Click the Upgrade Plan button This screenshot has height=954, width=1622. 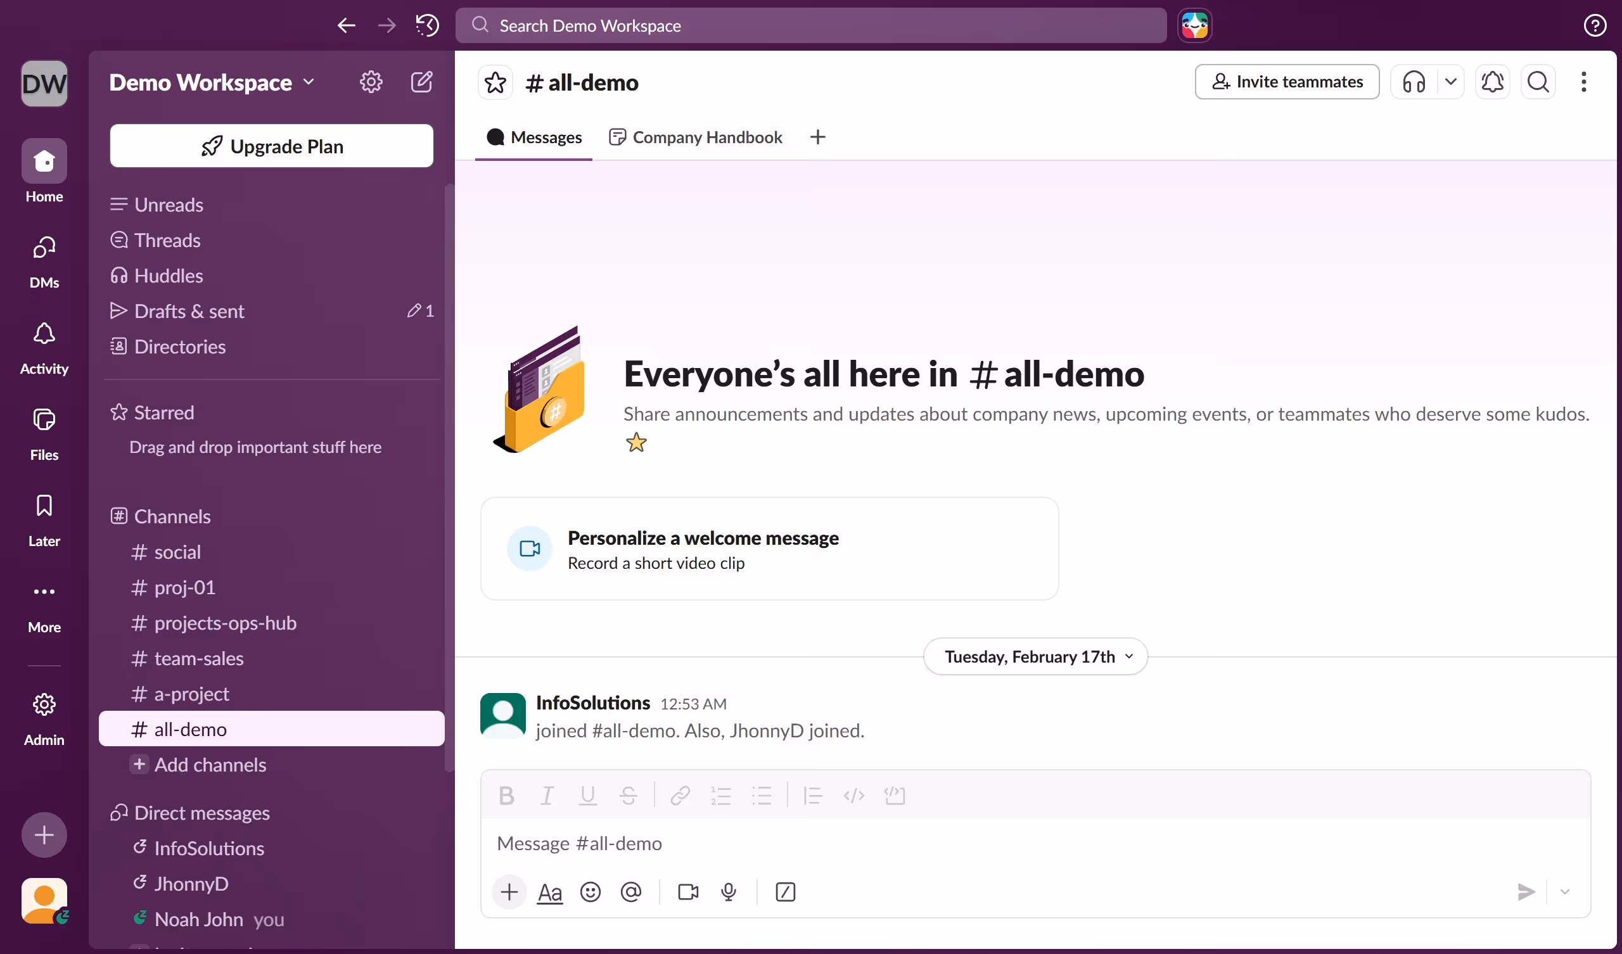(272, 146)
